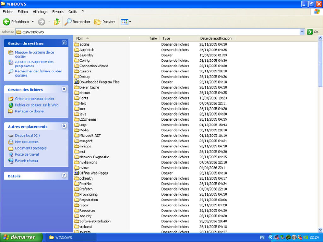Select the L2Schemas folder name
The height and width of the screenshot is (242, 323).
point(88,119)
